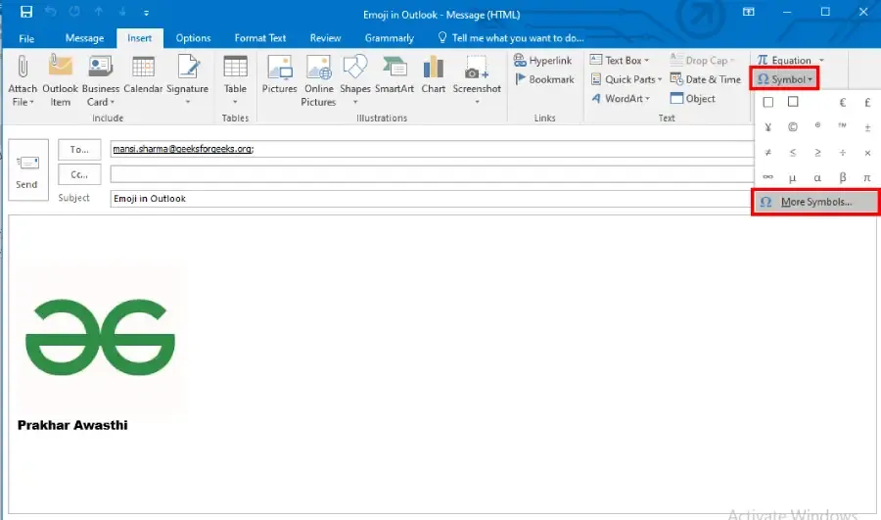Insert an Outlook Item
Screen dimensions: 881x520
(x=60, y=80)
